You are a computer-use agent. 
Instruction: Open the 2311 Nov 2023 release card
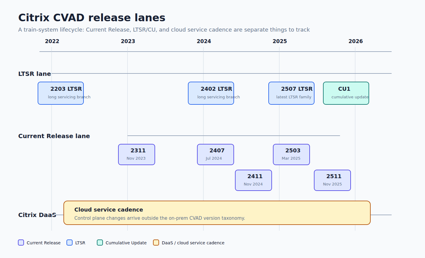tap(137, 154)
